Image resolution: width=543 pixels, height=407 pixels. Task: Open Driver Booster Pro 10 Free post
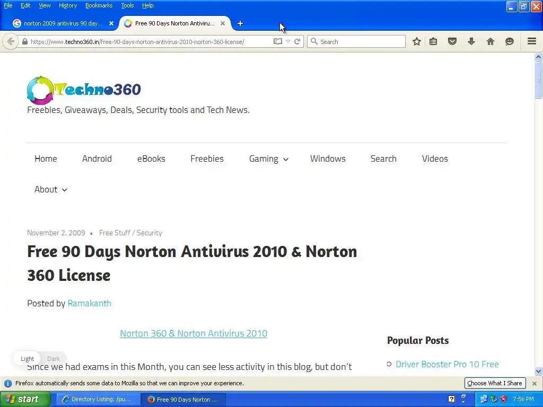coord(447,364)
